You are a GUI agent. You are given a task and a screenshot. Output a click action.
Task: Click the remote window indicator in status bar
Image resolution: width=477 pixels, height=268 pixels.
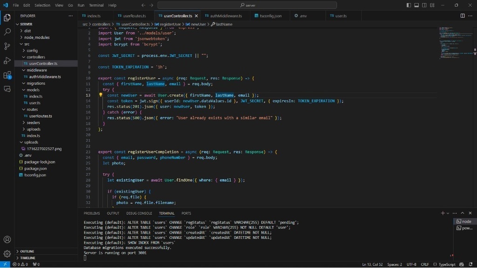click(x=5, y=264)
